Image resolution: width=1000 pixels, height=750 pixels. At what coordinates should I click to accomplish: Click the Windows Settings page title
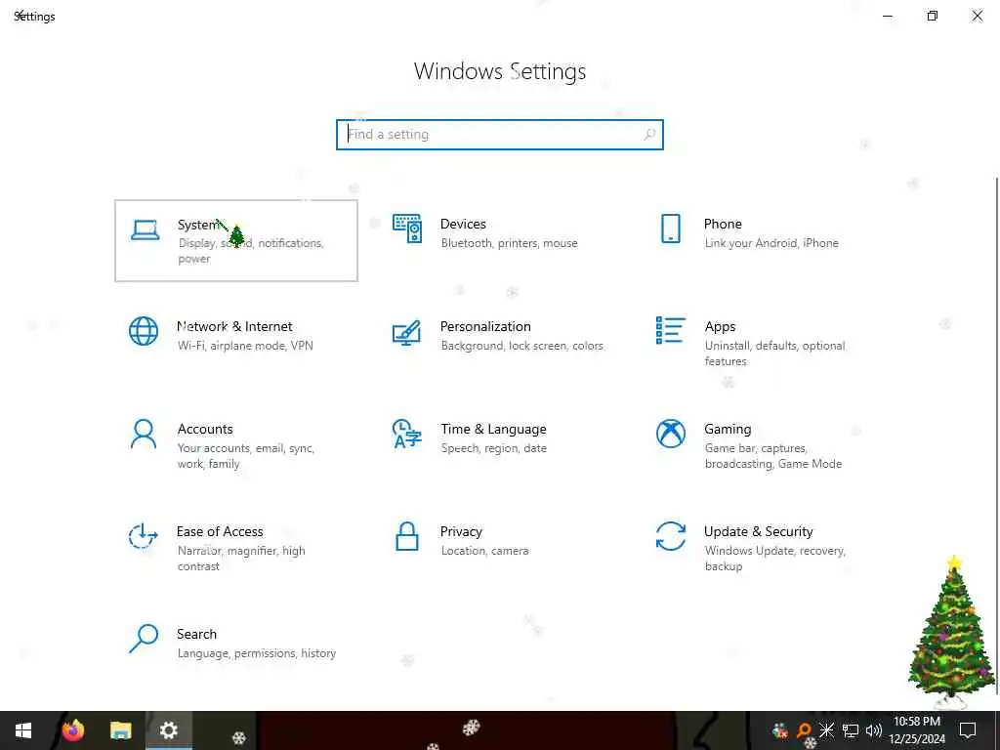point(500,70)
